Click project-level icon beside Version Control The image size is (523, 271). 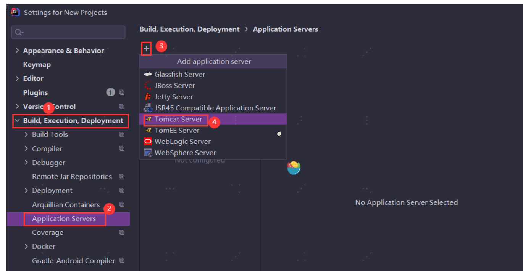point(121,107)
